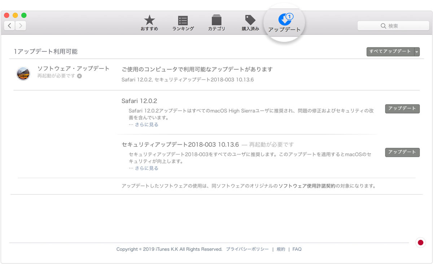Open the FAQ footer link
The image size is (433, 264).
(297, 249)
